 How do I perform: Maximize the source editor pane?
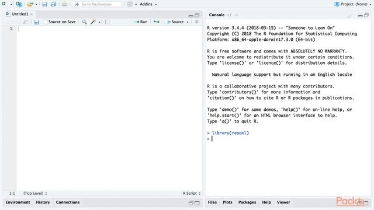(197, 15)
